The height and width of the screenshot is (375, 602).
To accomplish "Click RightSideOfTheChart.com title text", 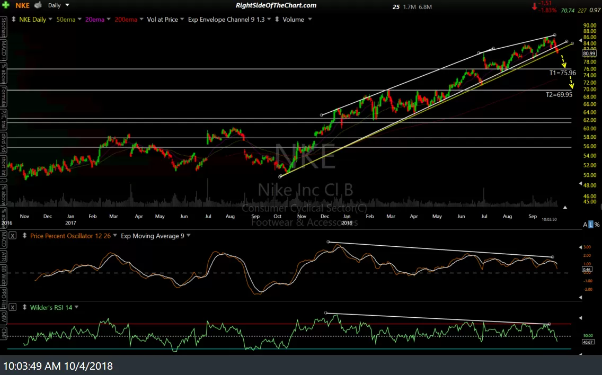I will point(276,5).
